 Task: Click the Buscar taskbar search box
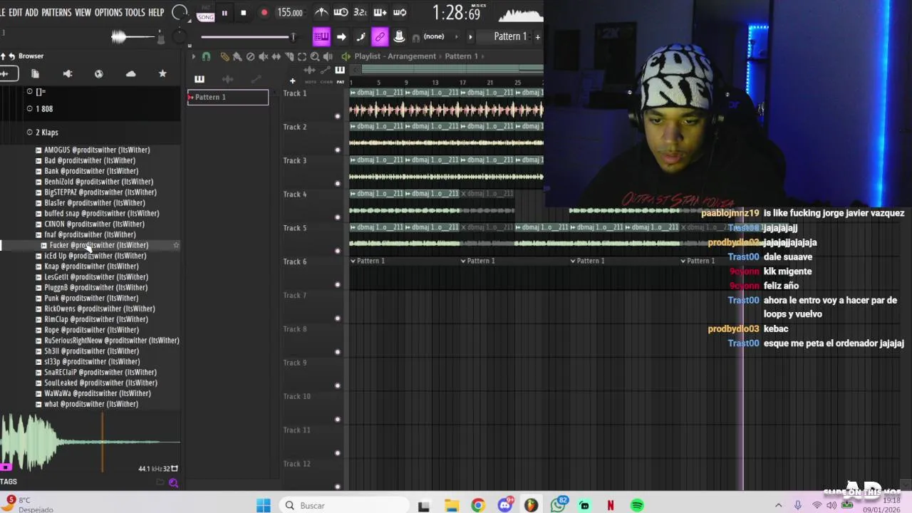346,505
